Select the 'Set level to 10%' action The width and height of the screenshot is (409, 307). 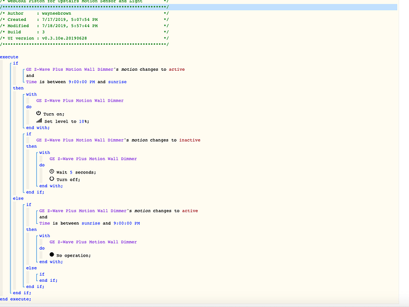[67, 121]
